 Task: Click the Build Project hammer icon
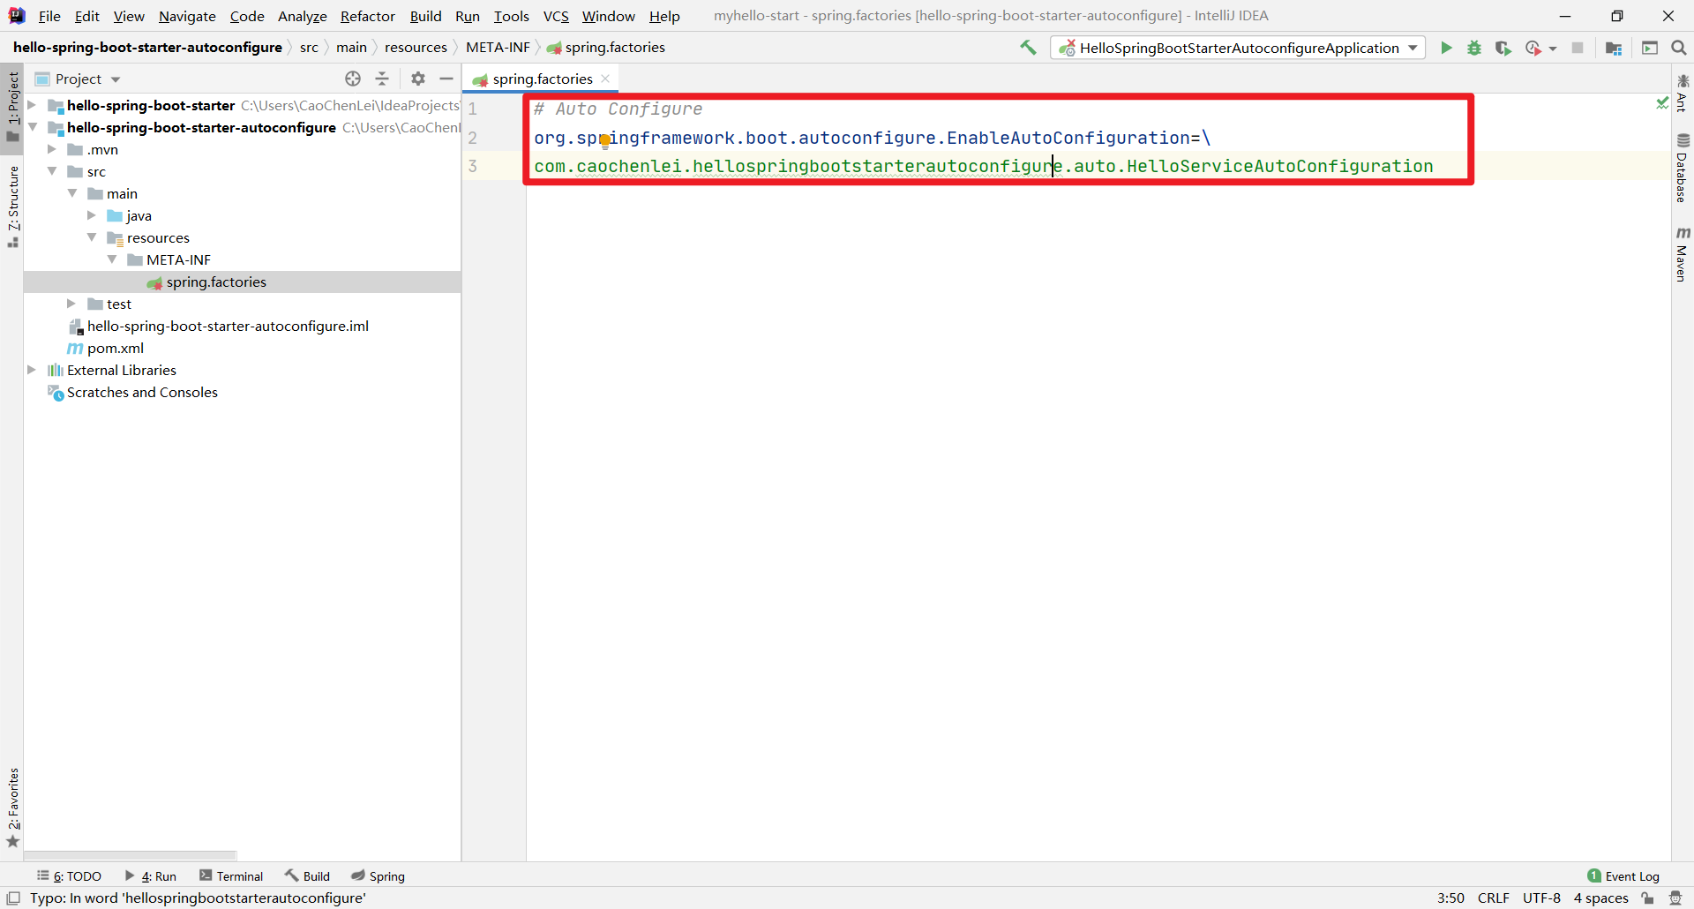1028,48
